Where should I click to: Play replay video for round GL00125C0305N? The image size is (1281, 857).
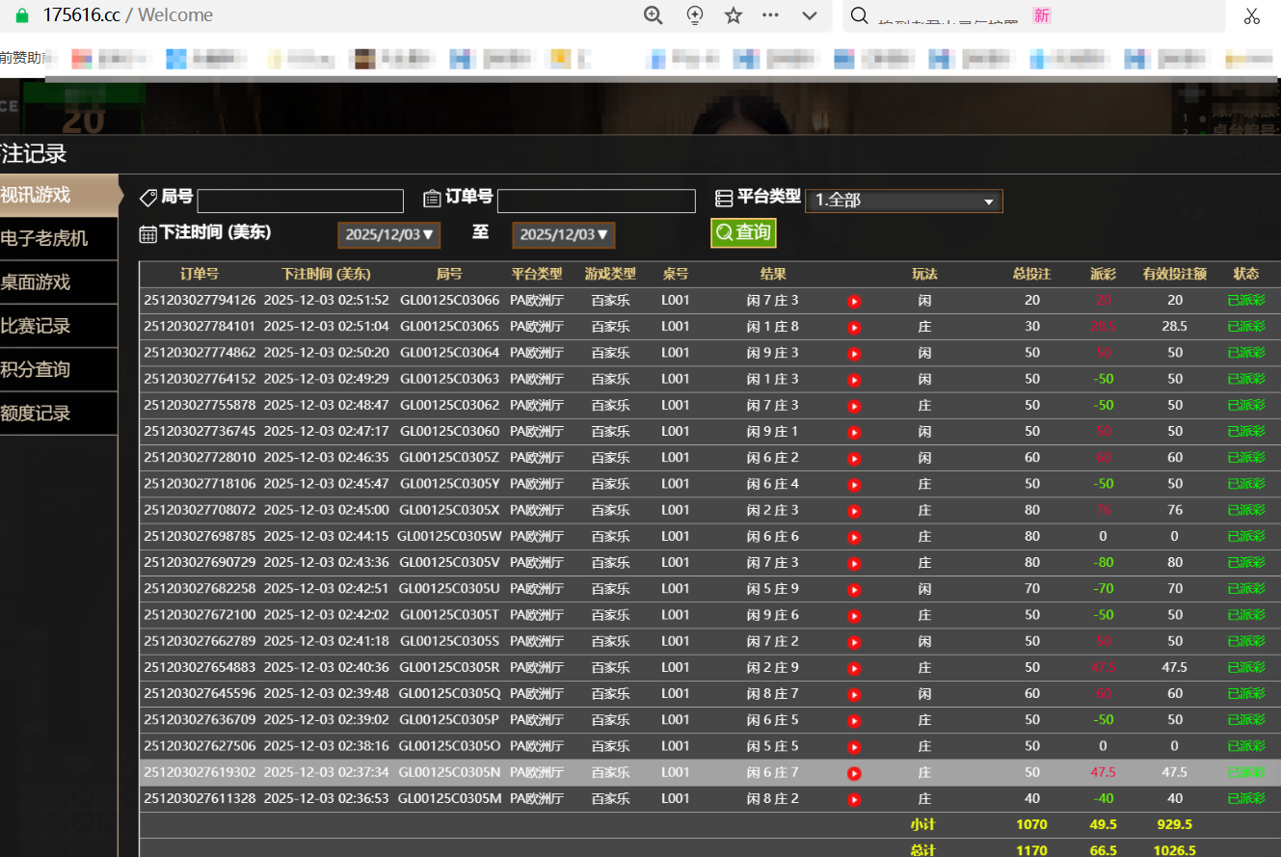[x=854, y=773]
